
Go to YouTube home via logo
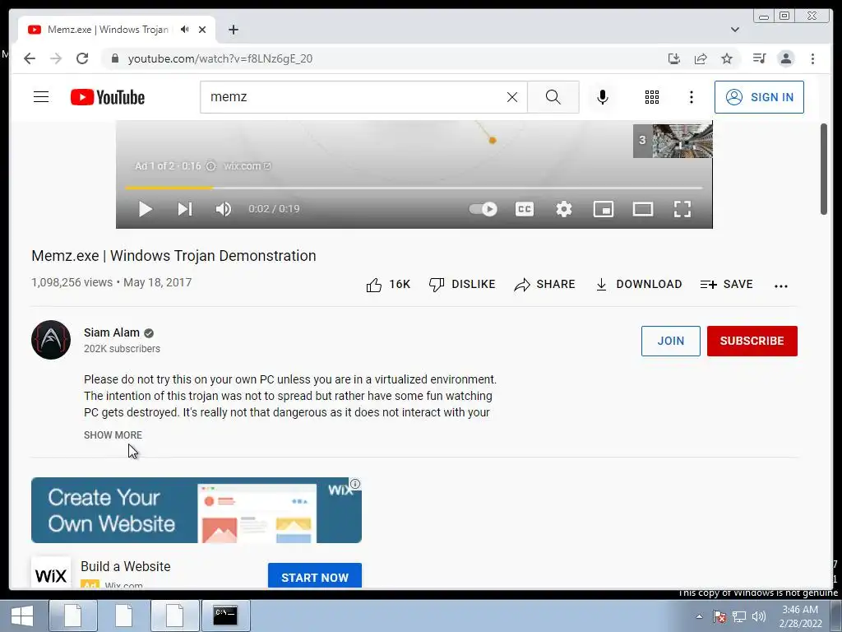coord(108,97)
